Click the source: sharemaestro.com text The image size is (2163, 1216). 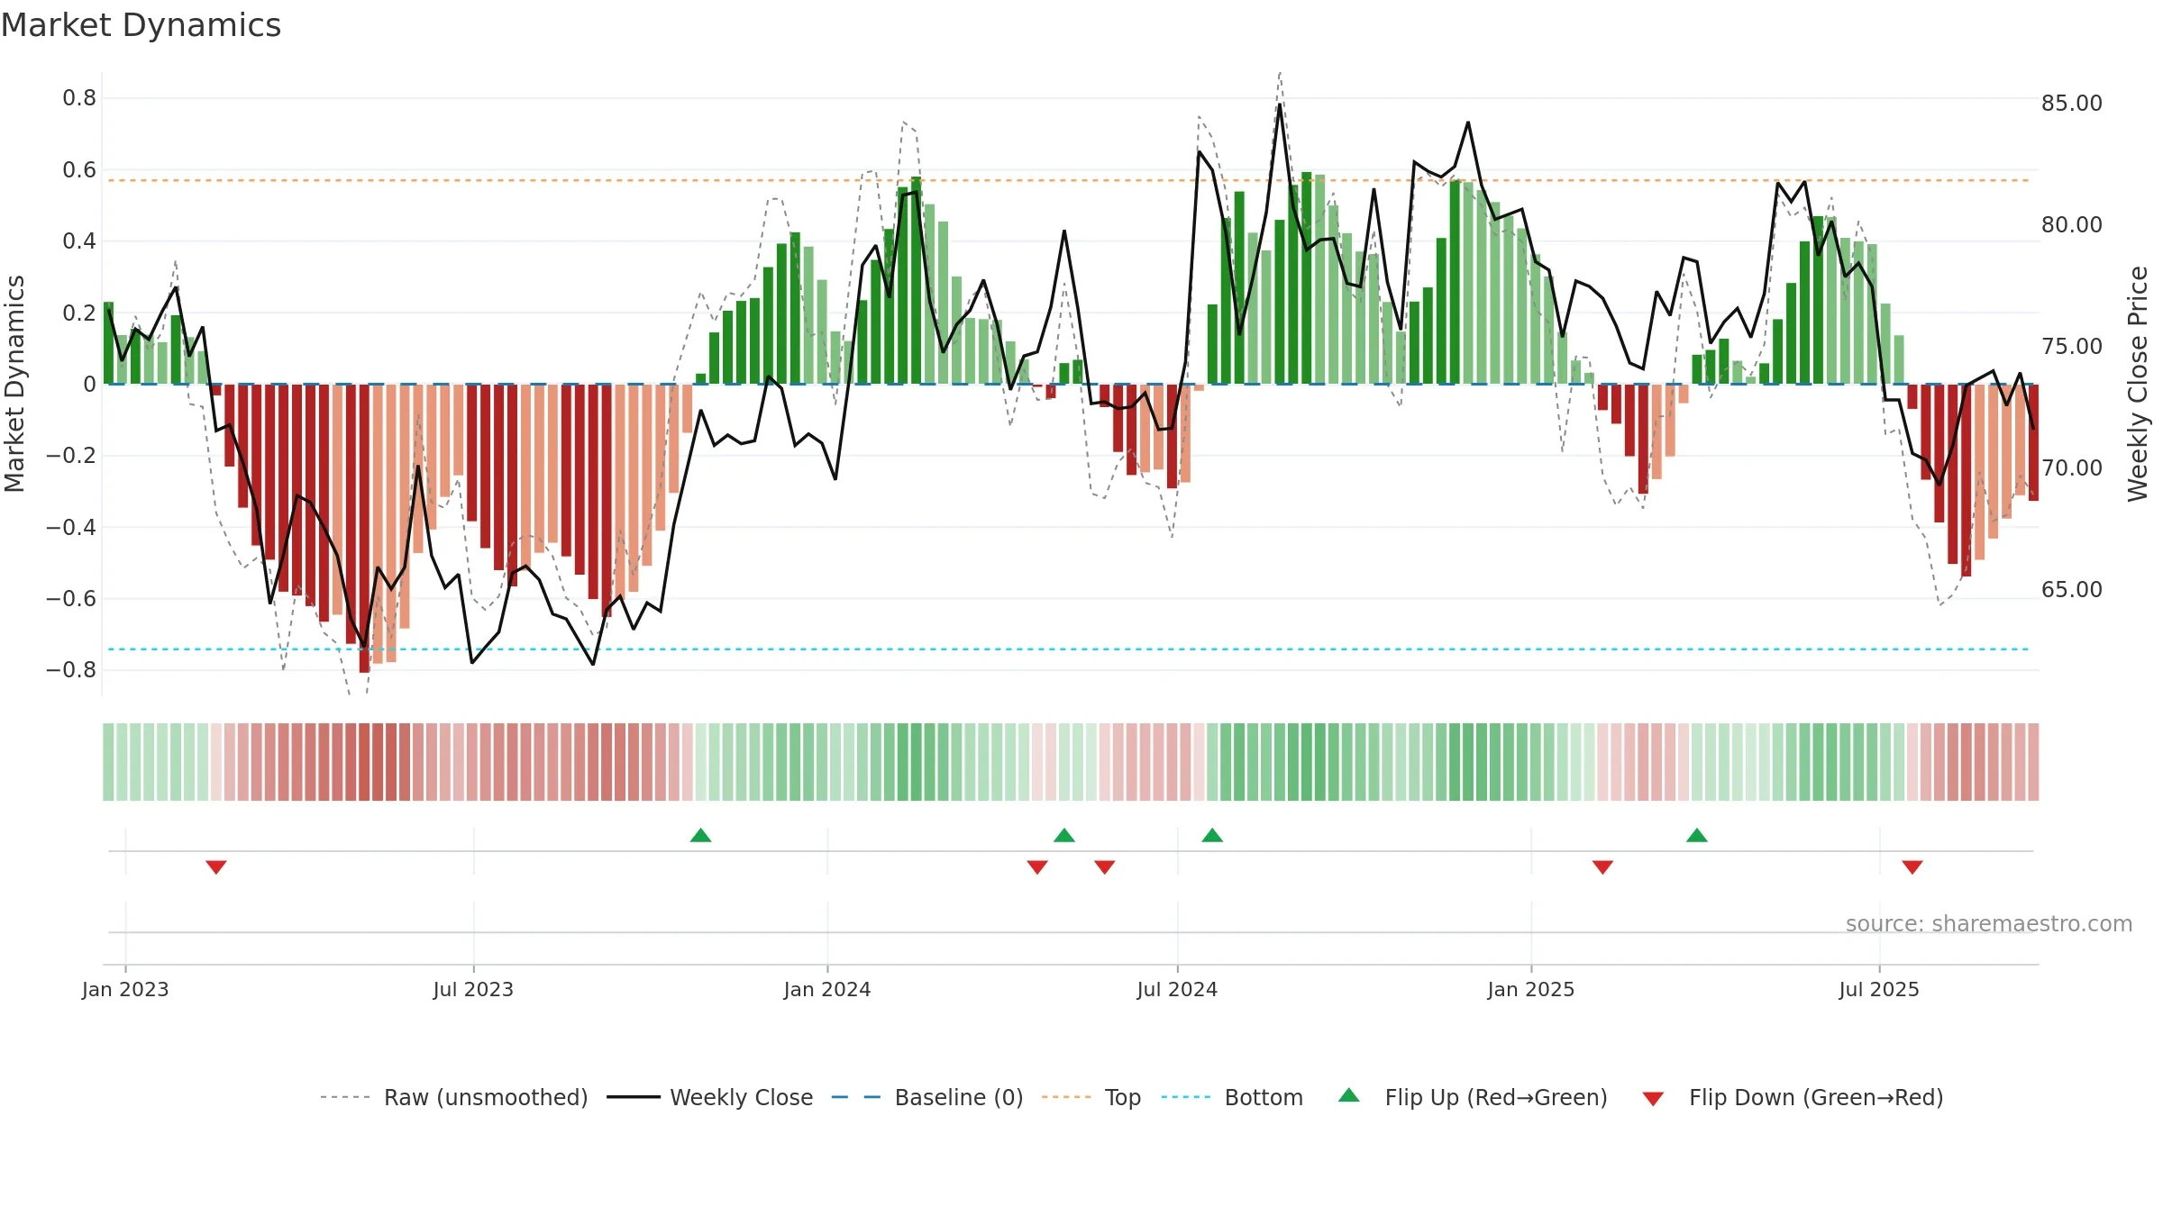pos(1989,923)
